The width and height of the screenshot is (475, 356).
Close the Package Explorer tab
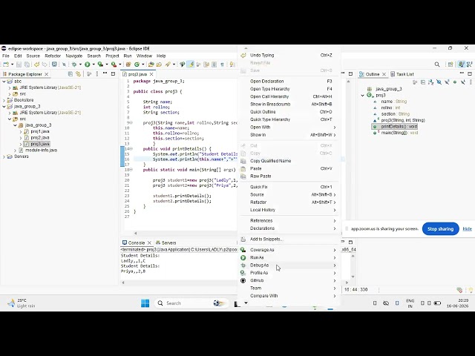coord(46,74)
